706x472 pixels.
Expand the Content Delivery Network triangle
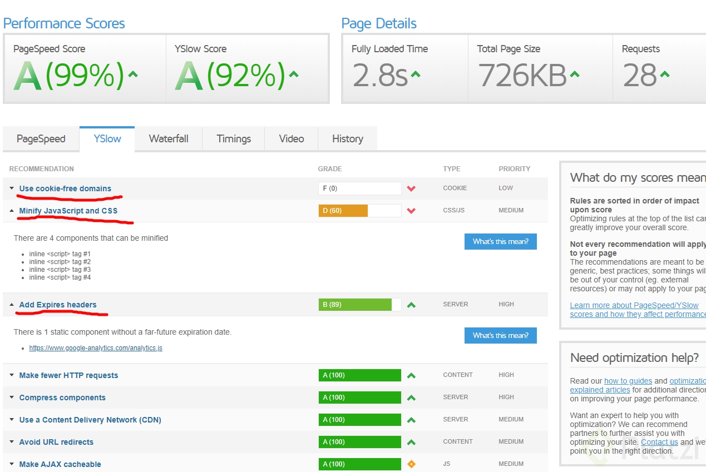click(12, 420)
